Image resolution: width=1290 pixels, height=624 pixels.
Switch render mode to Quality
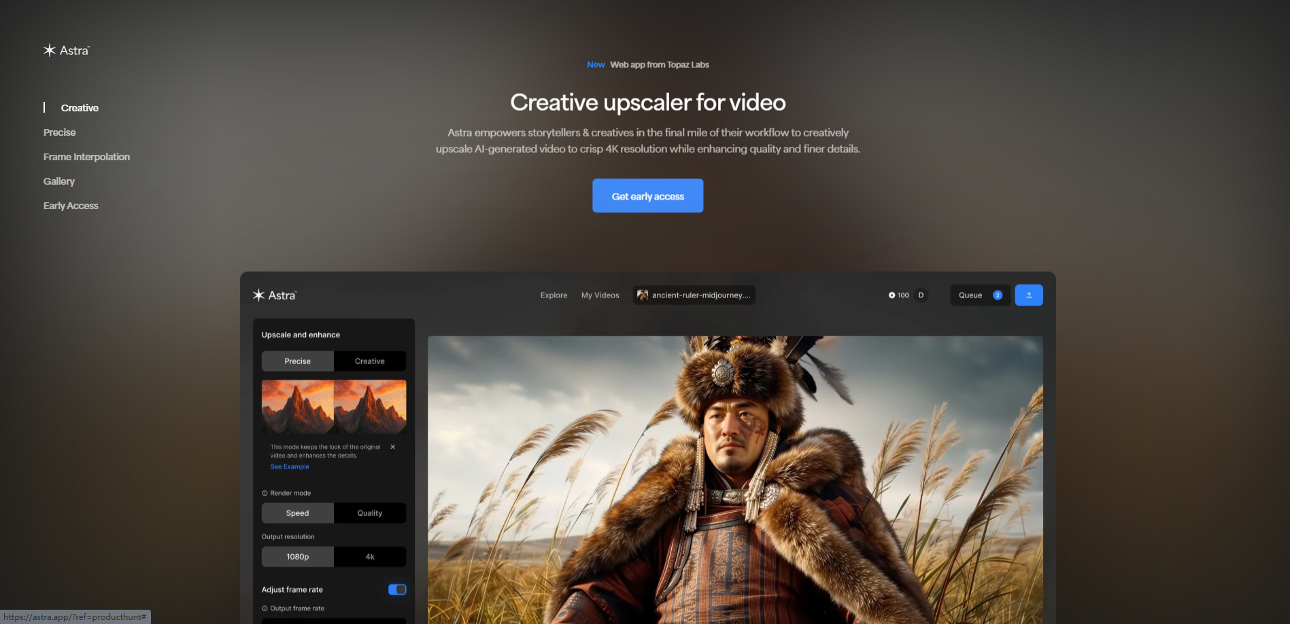tap(369, 513)
